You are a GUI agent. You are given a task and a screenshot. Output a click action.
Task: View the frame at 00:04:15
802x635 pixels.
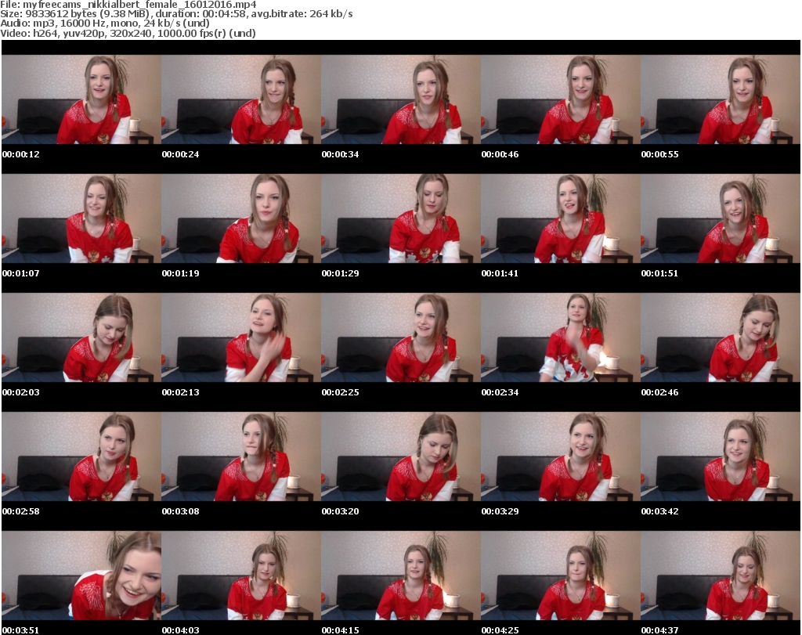[x=401, y=575]
